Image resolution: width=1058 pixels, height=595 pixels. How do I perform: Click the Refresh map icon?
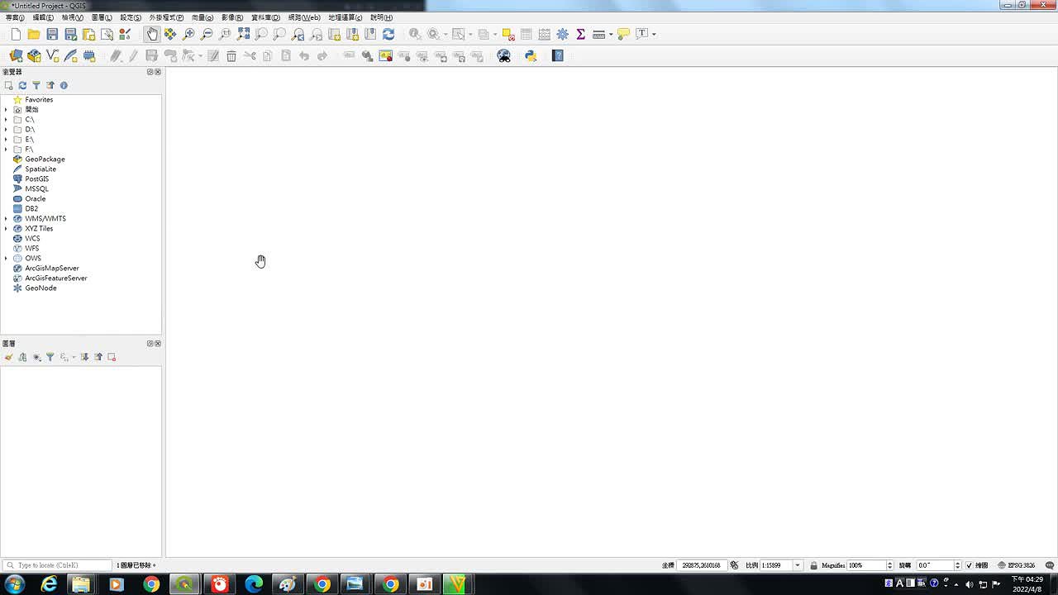click(388, 34)
